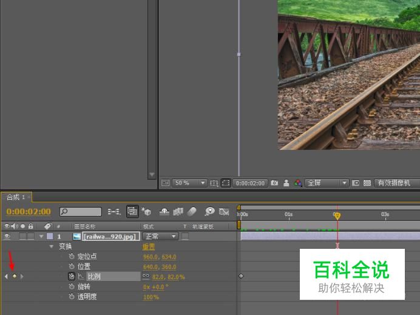Click the 图层名称 column header
Image resolution: width=420 pixels, height=315 pixels.
pos(84,226)
